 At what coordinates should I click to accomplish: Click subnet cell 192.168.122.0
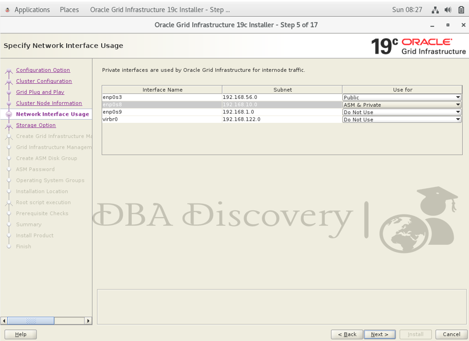(x=282, y=119)
